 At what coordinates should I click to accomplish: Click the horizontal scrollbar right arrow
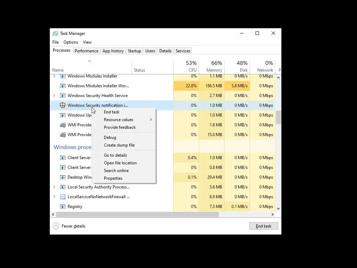click(273, 215)
